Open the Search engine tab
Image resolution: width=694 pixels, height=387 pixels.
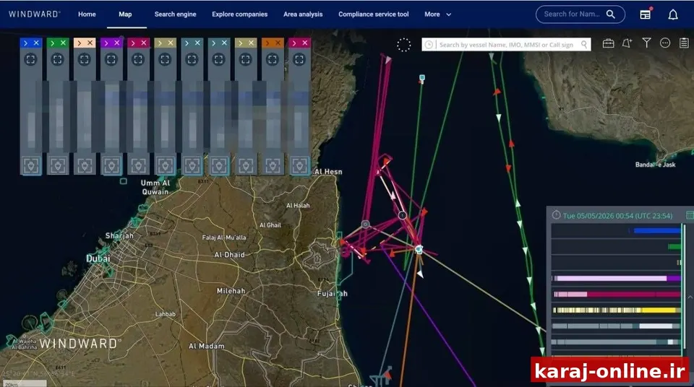[x=175, y=14]
